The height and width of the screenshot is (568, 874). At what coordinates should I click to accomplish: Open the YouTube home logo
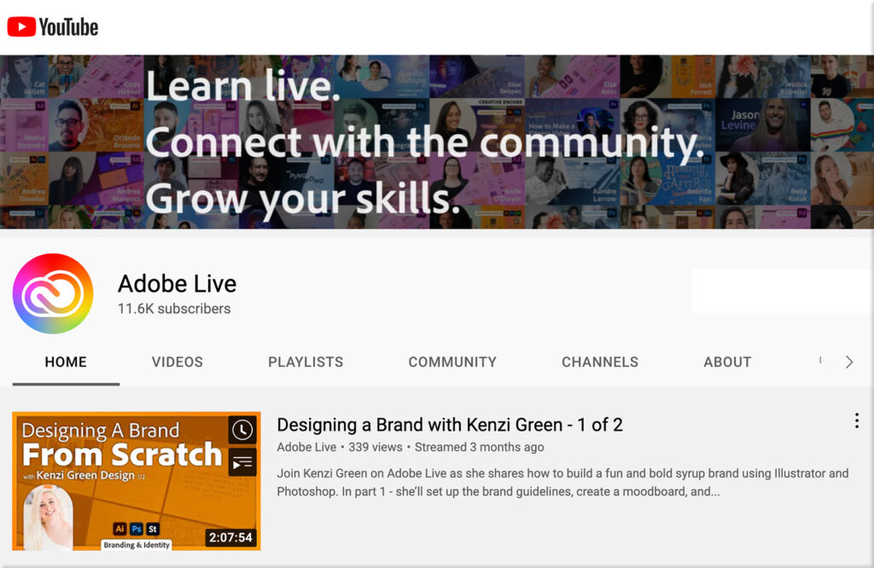[52, 26]
